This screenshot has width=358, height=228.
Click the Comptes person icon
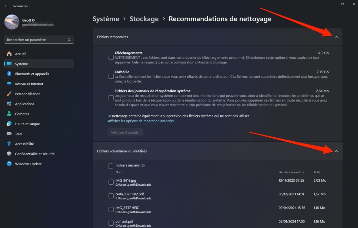point(9,114)
